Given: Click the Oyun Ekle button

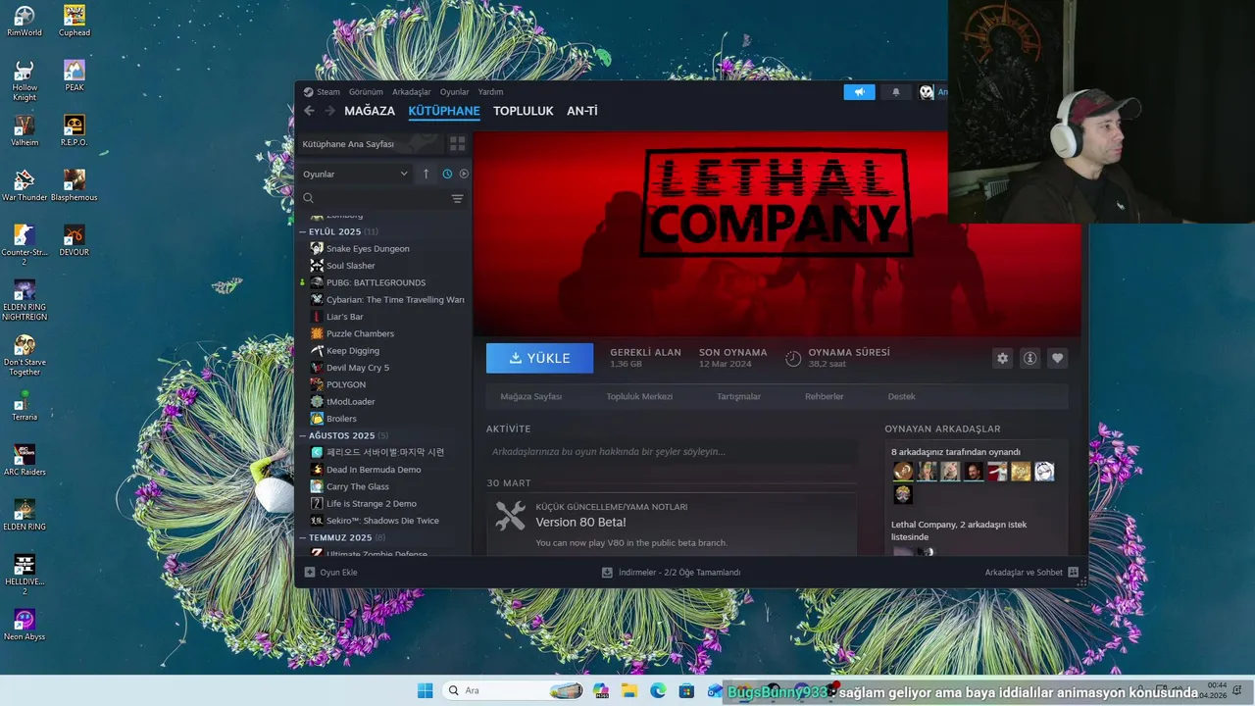Looking at the screenshot, I should (330, 572).
